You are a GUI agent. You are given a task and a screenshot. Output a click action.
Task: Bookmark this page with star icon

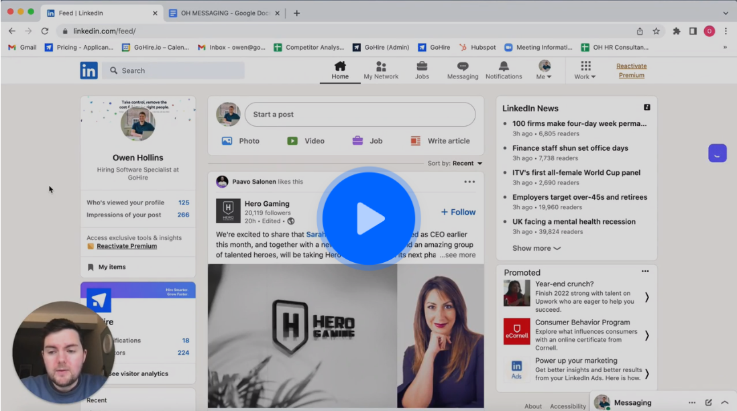click(656, 31)
